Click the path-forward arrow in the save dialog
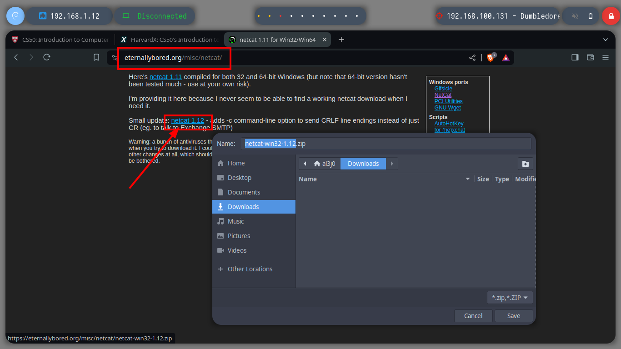This screenshot has height=349, width=621. [392, 164]
